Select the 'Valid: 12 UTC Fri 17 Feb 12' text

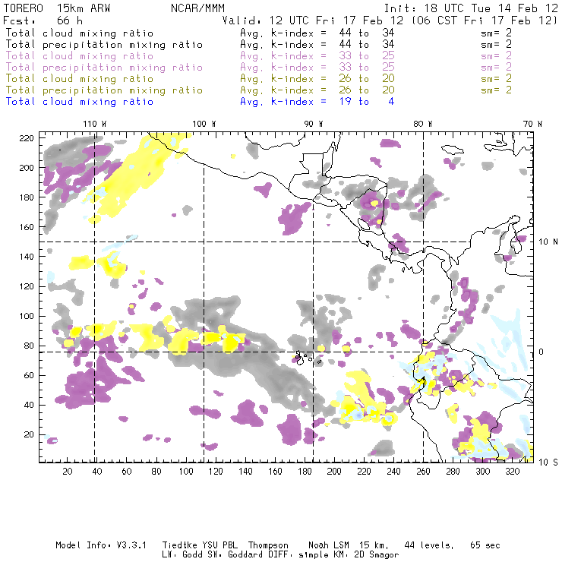(313, 20)
